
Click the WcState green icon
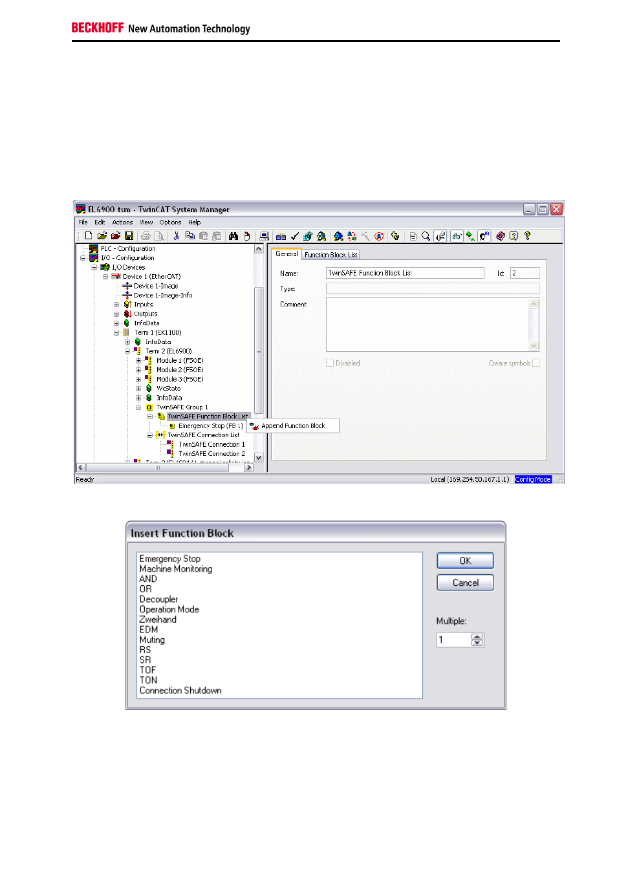click(x=149, y=389)
